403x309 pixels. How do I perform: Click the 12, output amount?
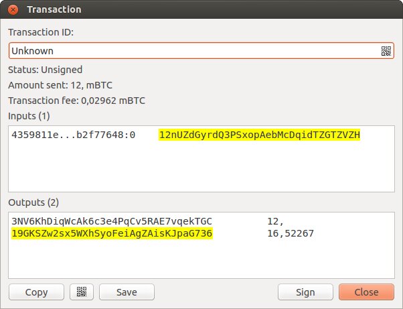(275, 221)
